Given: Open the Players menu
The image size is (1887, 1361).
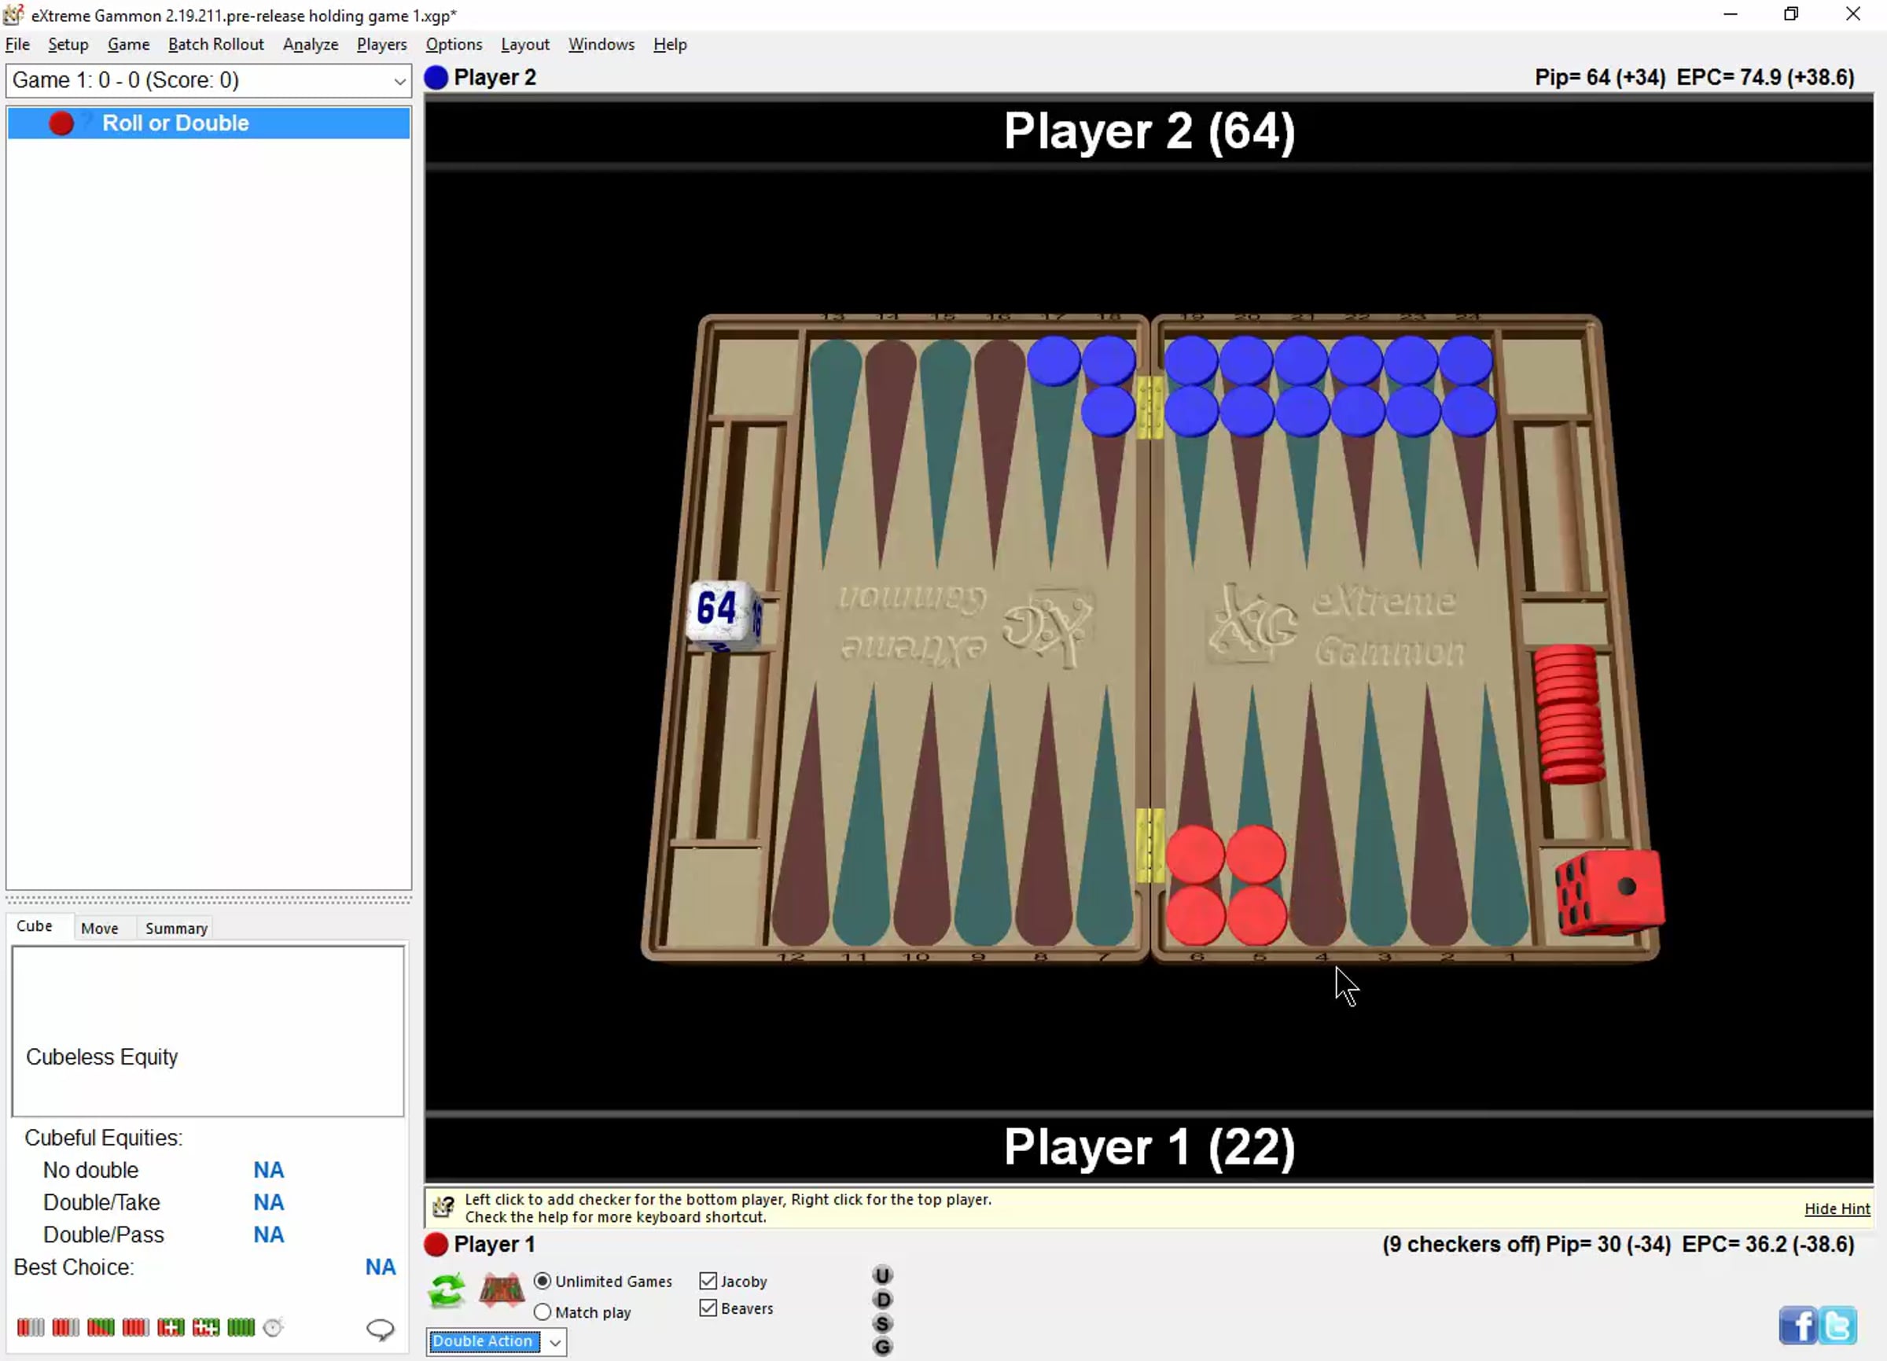Looking at the screenshot, I should tap(382, 45).
